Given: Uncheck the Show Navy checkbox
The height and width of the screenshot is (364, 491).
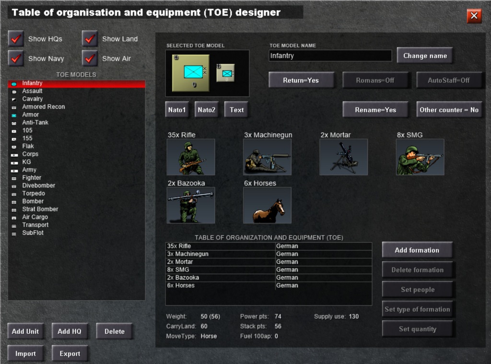Looking at the screenshot, I should [16, 58].
